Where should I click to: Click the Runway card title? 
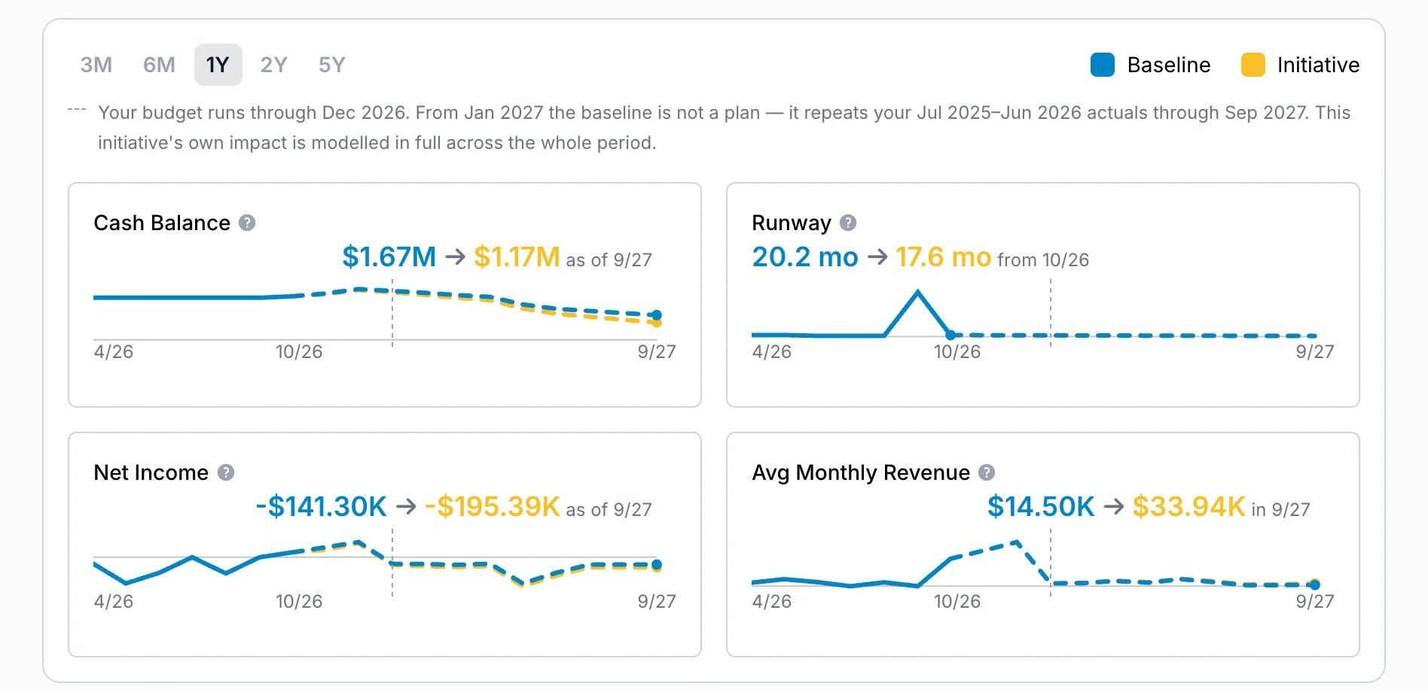(x=792, y=223)
